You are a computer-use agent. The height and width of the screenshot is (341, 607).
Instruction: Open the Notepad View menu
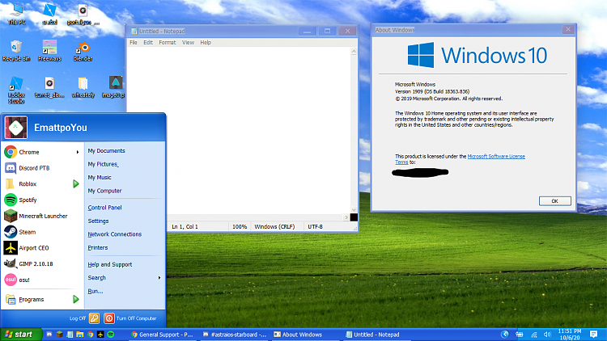[188, 43]
